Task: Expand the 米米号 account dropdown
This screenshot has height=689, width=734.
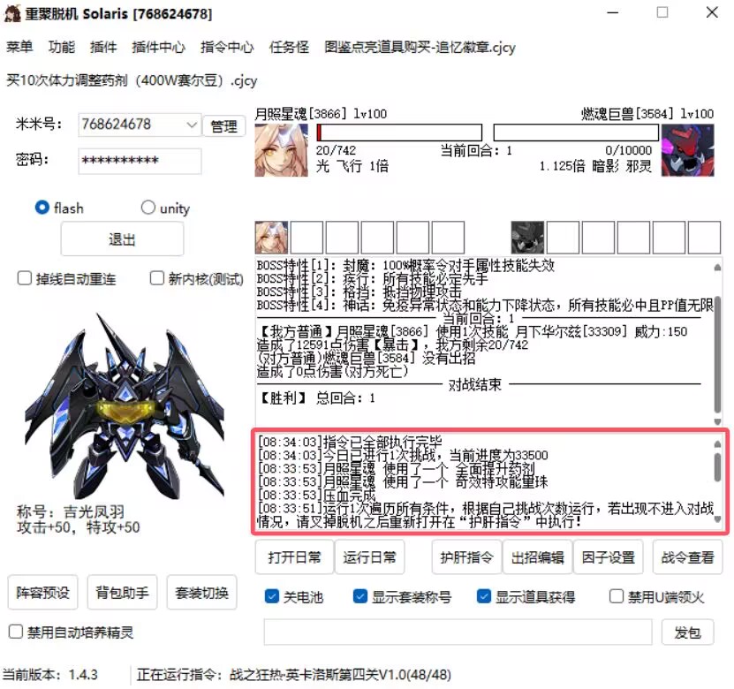Action: tap(193, 125)
